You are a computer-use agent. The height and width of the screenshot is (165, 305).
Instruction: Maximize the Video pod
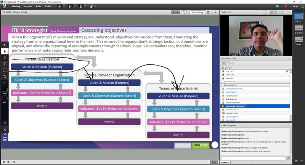[281, 12]
